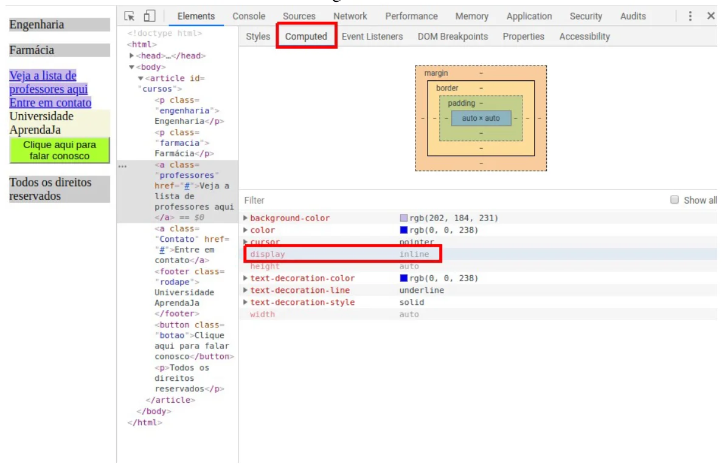Toggle the device toolbar icon
The height and width of the screenshot is (469, 722).
pyautogui.click(x=149, y=16)
